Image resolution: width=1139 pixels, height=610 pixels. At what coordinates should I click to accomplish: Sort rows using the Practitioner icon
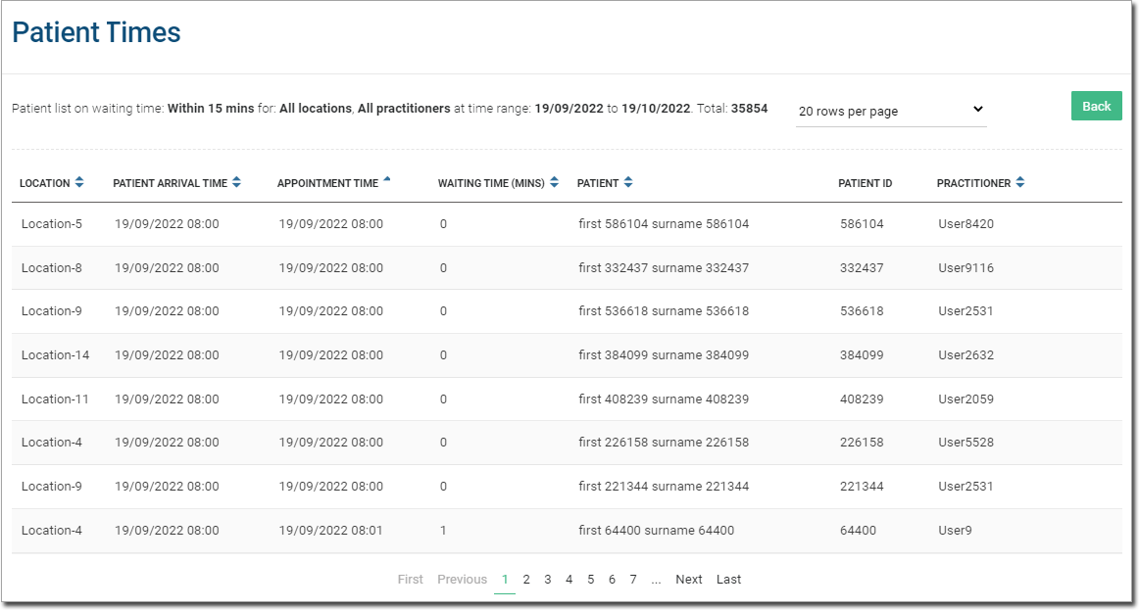(1020, 183)
